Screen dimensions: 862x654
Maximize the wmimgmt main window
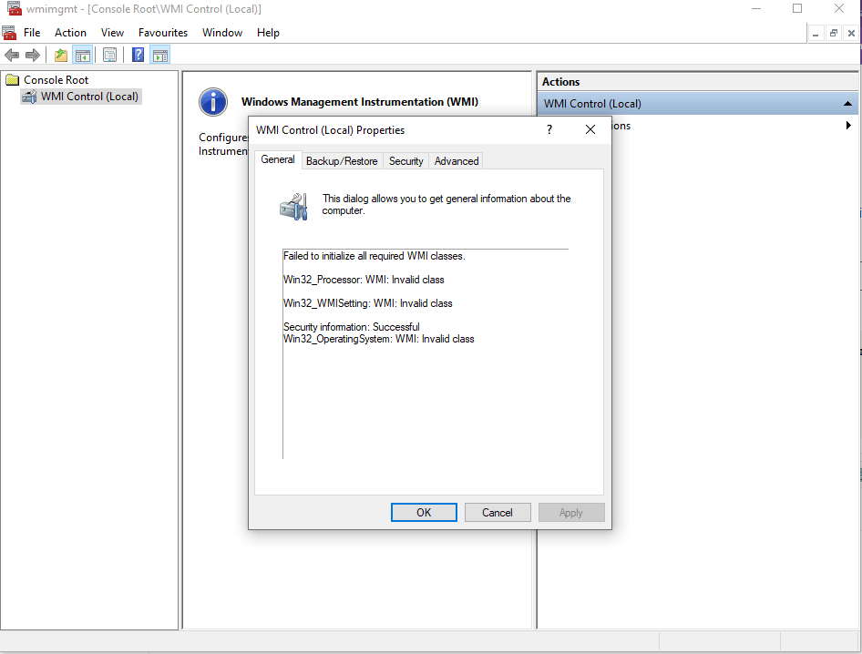[797, 8]
